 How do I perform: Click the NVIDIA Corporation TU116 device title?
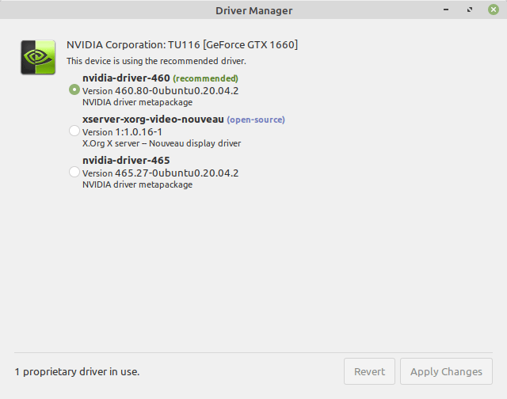(182, 44)
